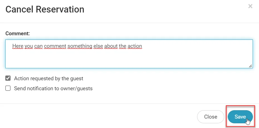
Task: Click the "Cancel Reservation" dialog title
Action: (x=45, y=9)
